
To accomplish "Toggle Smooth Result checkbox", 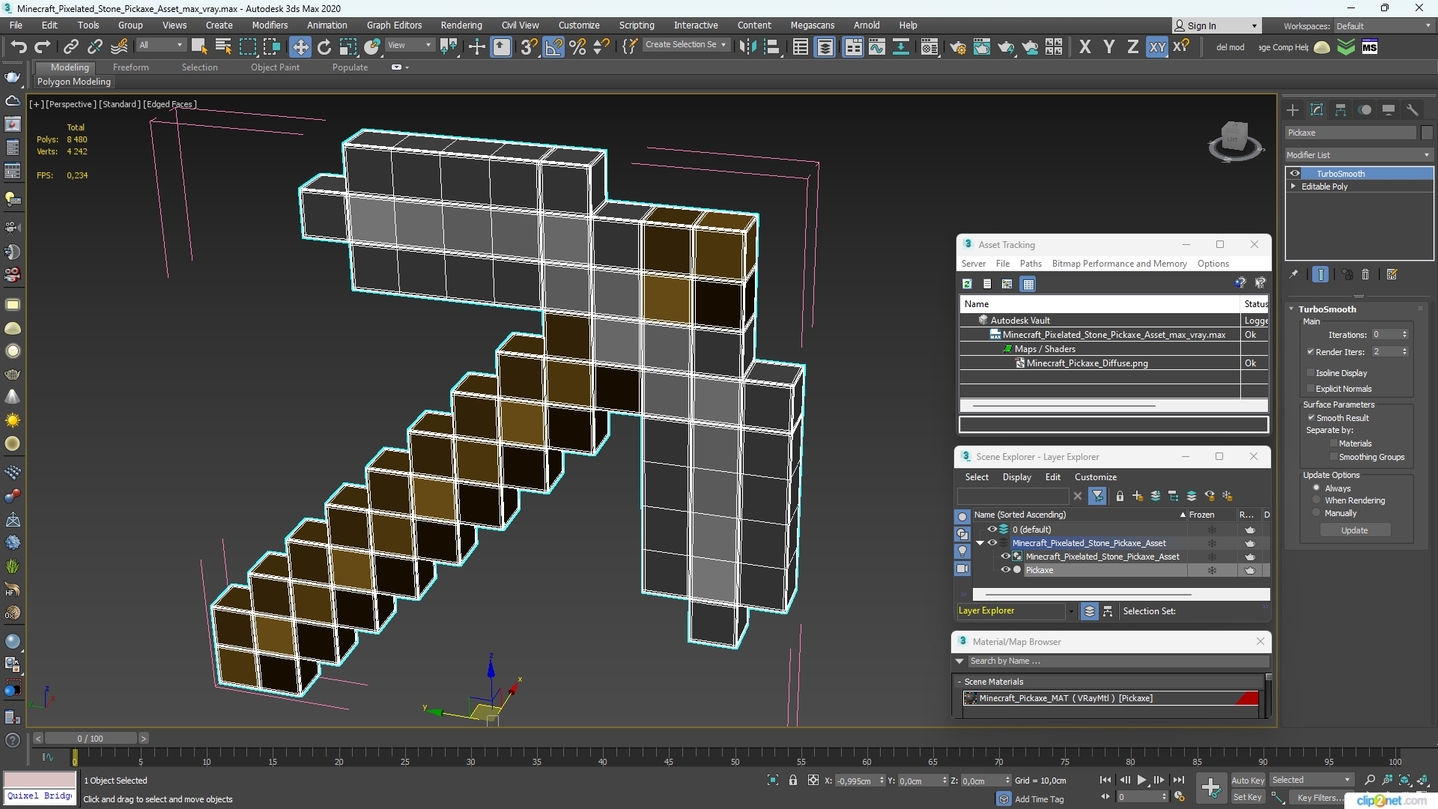I will (1311, 418).
